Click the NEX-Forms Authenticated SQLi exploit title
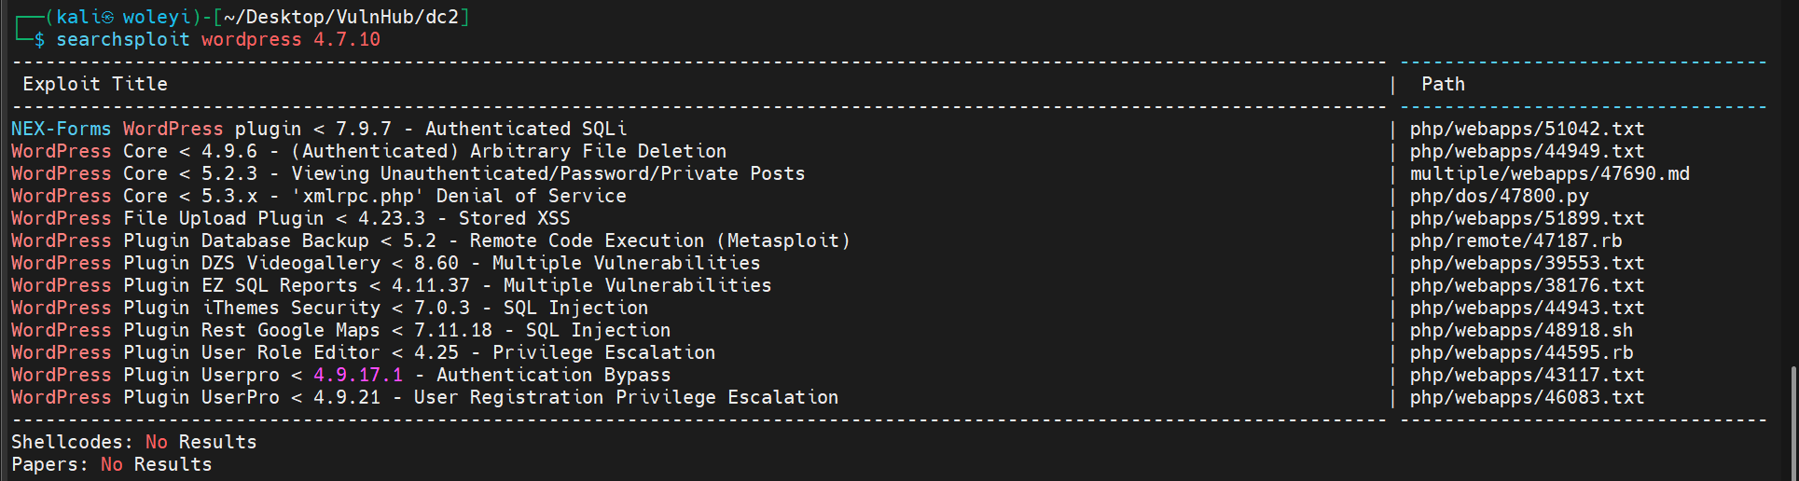 point(319,129)
